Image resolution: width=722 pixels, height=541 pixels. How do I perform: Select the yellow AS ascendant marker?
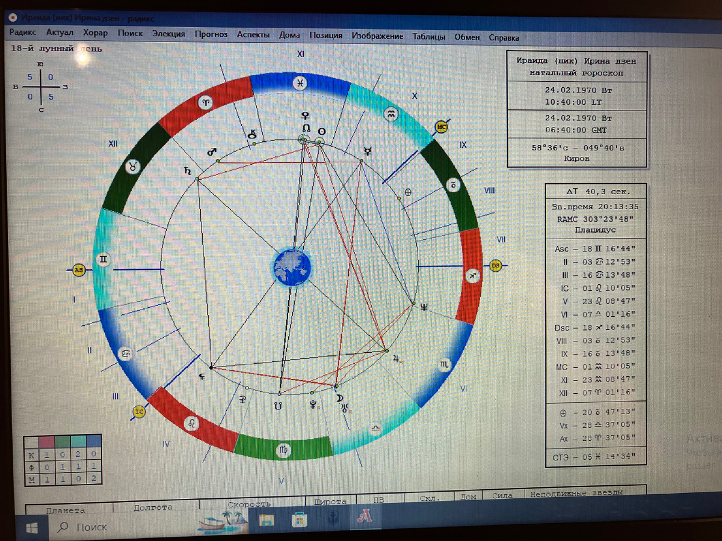[x=78, y=270]
